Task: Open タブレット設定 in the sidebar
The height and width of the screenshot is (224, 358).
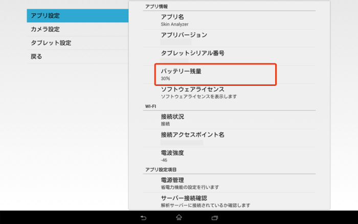Action: click(x=77, y=43)
